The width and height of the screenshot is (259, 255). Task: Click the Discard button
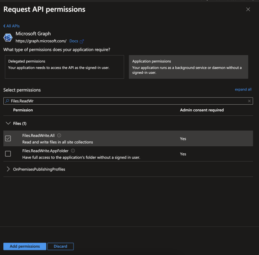60,246
